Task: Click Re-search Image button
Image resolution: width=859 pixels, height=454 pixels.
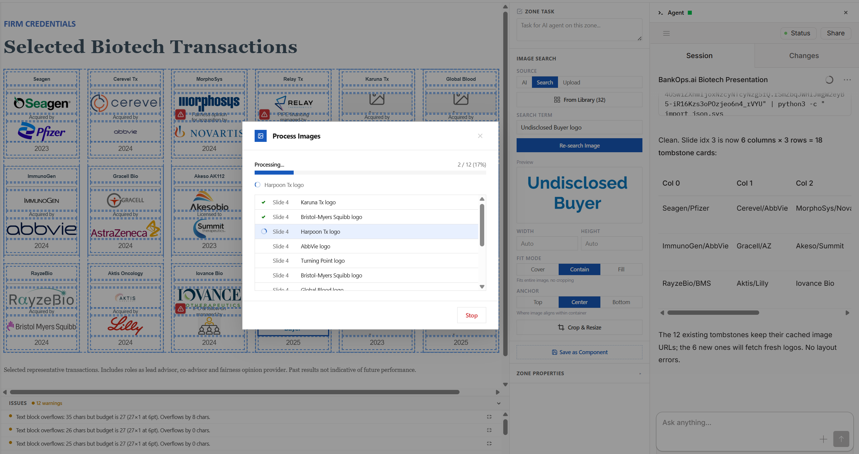Action: [x=579, y=146]
